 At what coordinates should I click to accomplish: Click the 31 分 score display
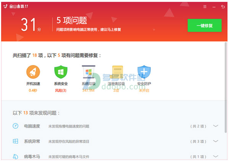click(x=31, y=24)
